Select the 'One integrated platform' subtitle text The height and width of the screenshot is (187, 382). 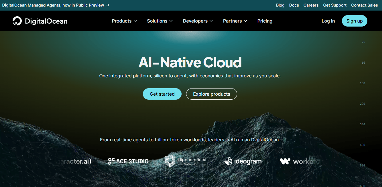pyautogui.click(x=190, y=76)
